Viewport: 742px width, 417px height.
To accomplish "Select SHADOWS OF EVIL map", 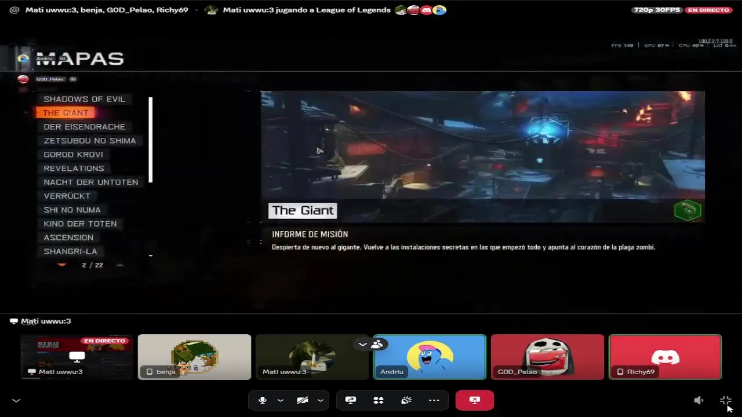I will [x=85, y=99].
